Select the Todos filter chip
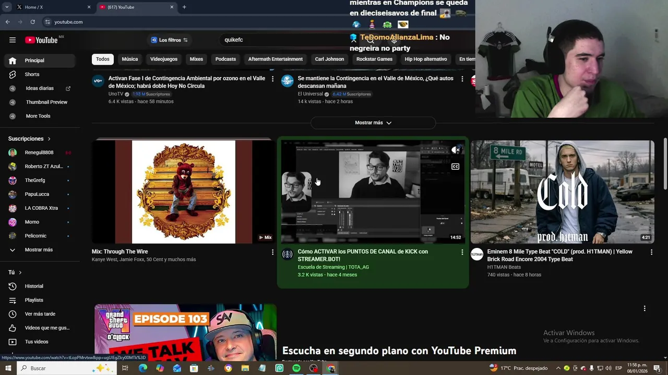This screenshot has height=375, width=668. pos(103,59)
